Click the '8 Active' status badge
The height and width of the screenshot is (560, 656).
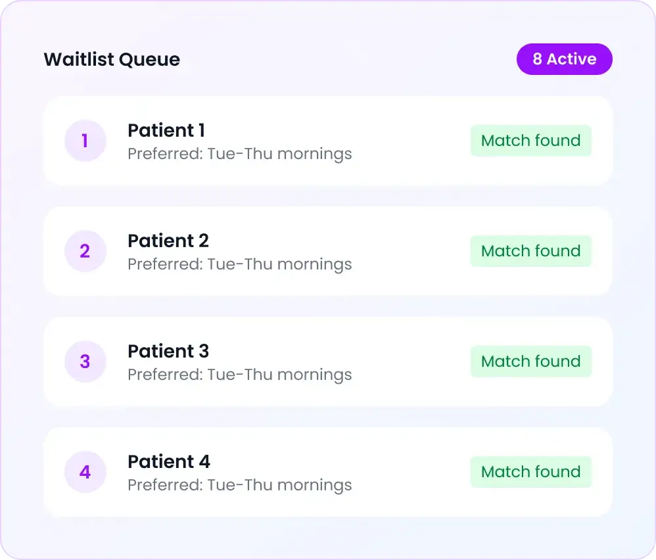tap(564, 58)
